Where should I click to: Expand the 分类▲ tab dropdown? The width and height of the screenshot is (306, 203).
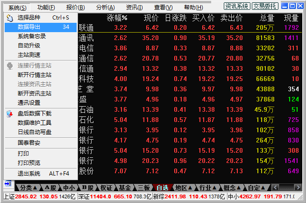(x=28, y=188)
